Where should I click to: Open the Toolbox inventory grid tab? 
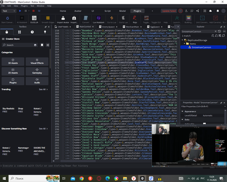(x=20, y=32)
